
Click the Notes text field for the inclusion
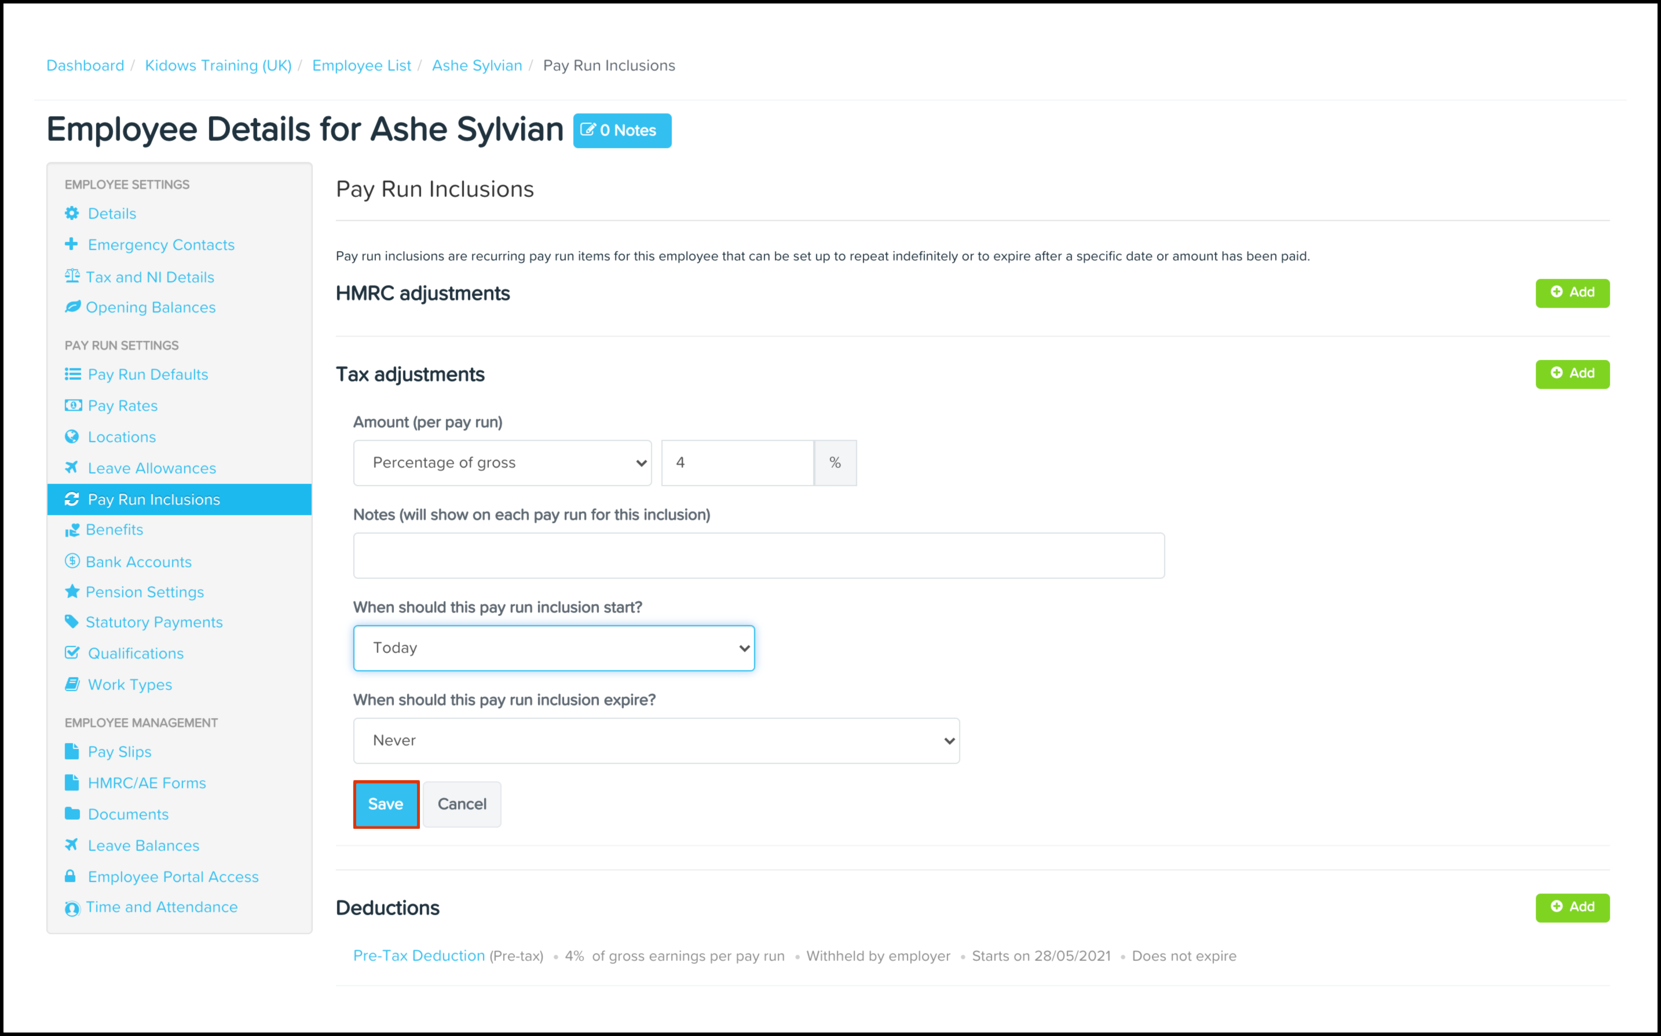(x=758, y=556)
